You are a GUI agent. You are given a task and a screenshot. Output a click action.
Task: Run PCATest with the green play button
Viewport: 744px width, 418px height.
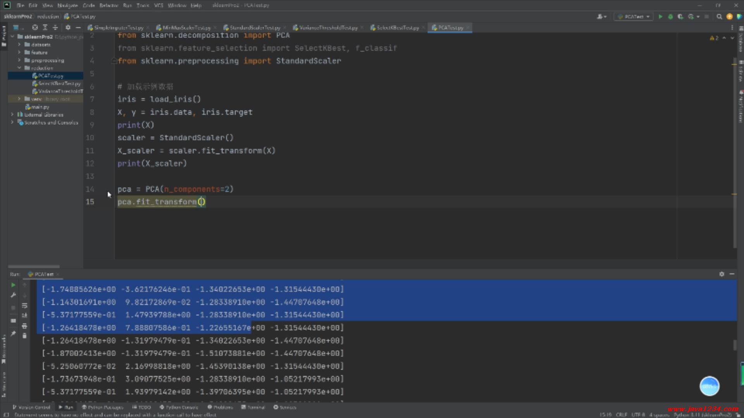point(660,17)
